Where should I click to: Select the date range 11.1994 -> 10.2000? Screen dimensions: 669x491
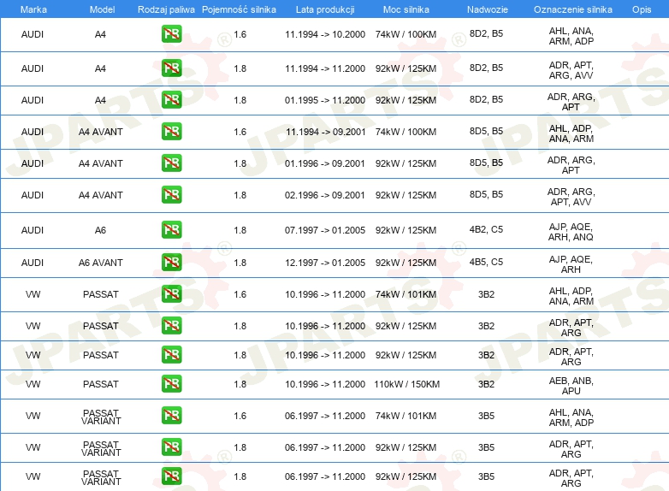point(325,34)
